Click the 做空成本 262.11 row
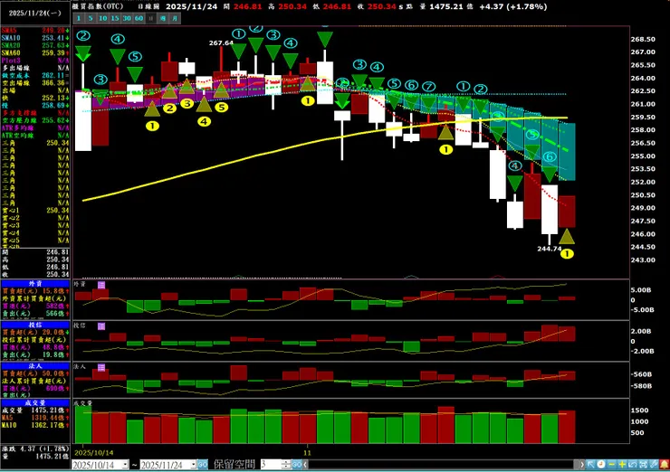 tap(35, 76)
